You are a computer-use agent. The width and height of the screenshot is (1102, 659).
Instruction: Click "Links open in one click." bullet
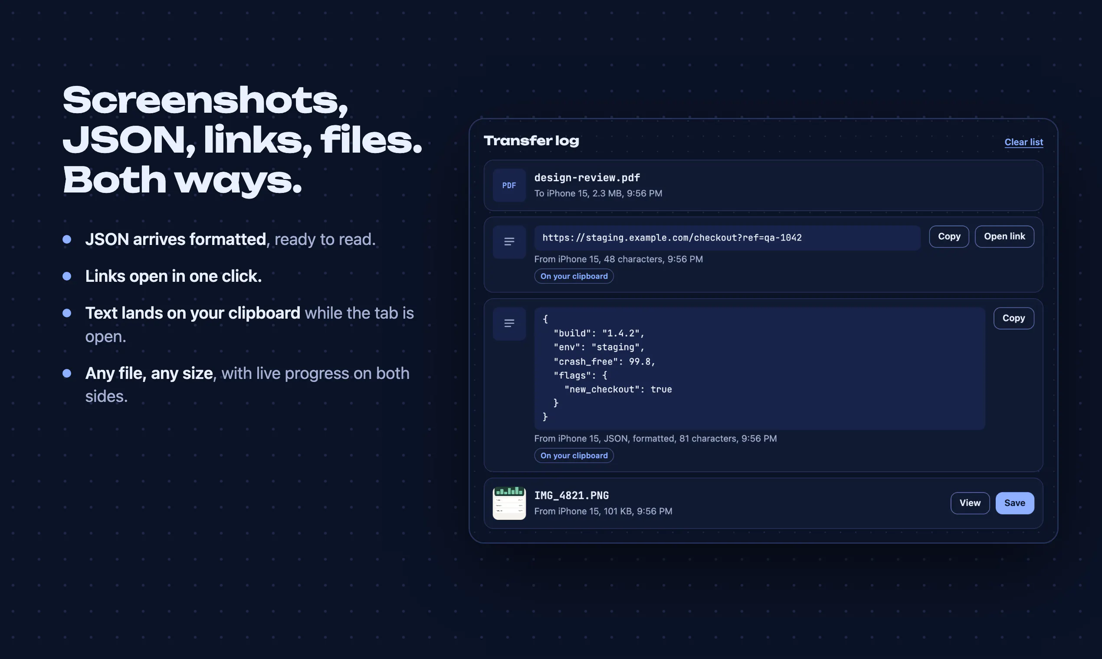coord(173,276)
